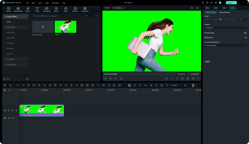Zoom in timeline with plus icon
The height and width of the screenshot is (144, 249).
[x=185, y=85]
